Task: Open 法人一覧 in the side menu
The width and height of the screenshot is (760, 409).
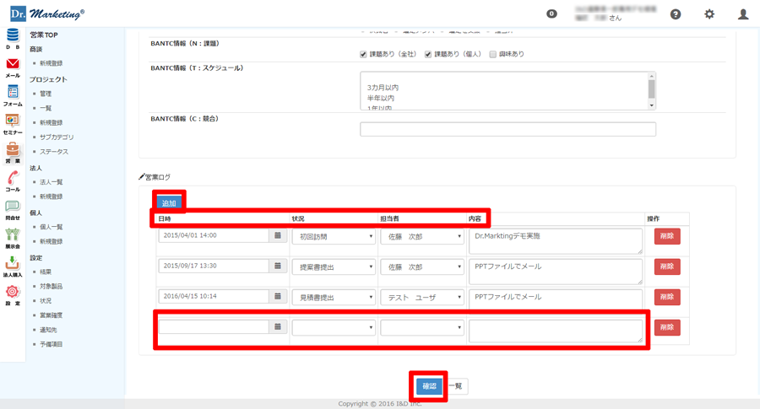Action: pyautogui.click(x=51, y=182)
